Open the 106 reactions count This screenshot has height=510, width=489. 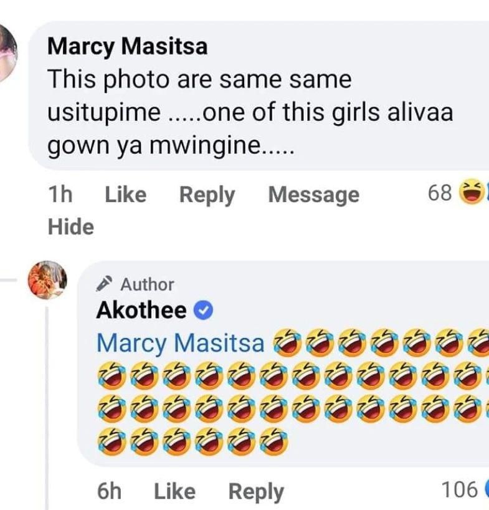tap(459, 490)
